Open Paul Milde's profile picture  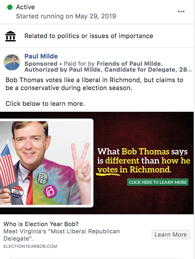coord(12,62)
